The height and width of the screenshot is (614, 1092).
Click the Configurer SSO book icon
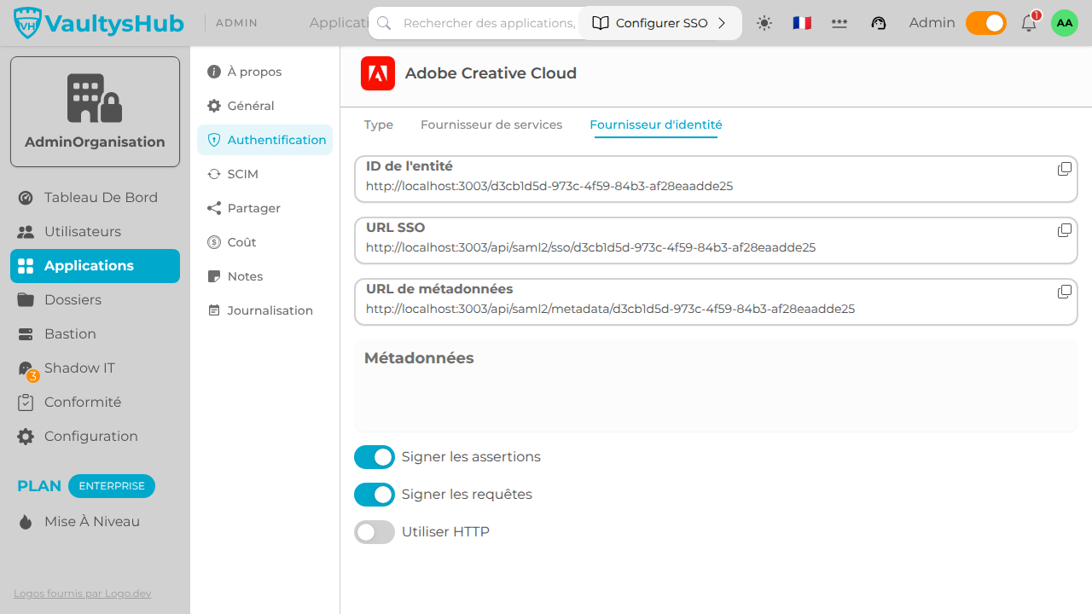pyautogui.click(x=601, y=23)
